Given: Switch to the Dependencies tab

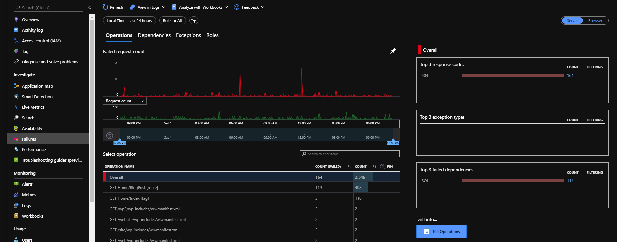Looking at the screenshot, I should click(154, 35).
